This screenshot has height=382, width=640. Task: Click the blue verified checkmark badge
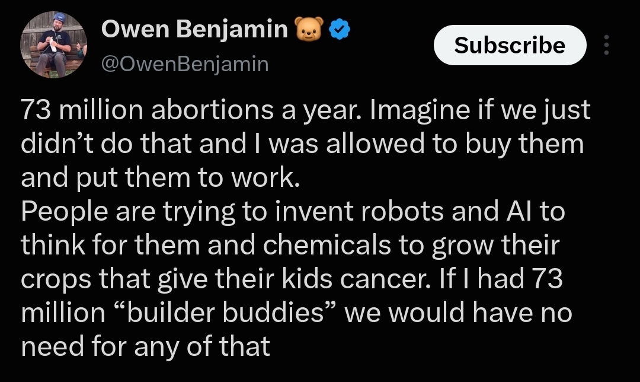coord(339,30)
